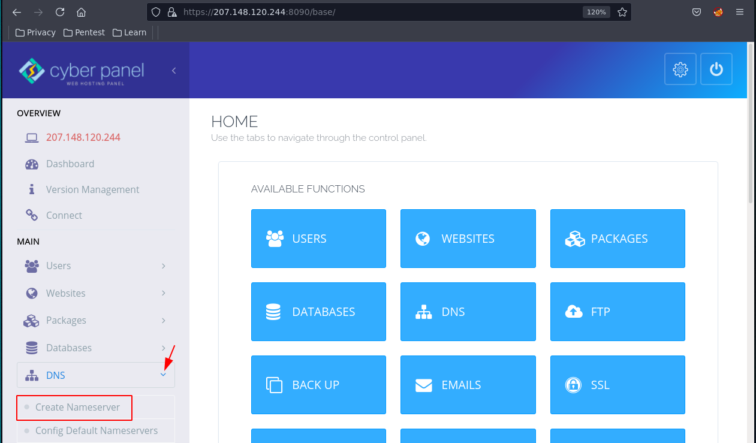Open the browser home page

coord(82,12)
